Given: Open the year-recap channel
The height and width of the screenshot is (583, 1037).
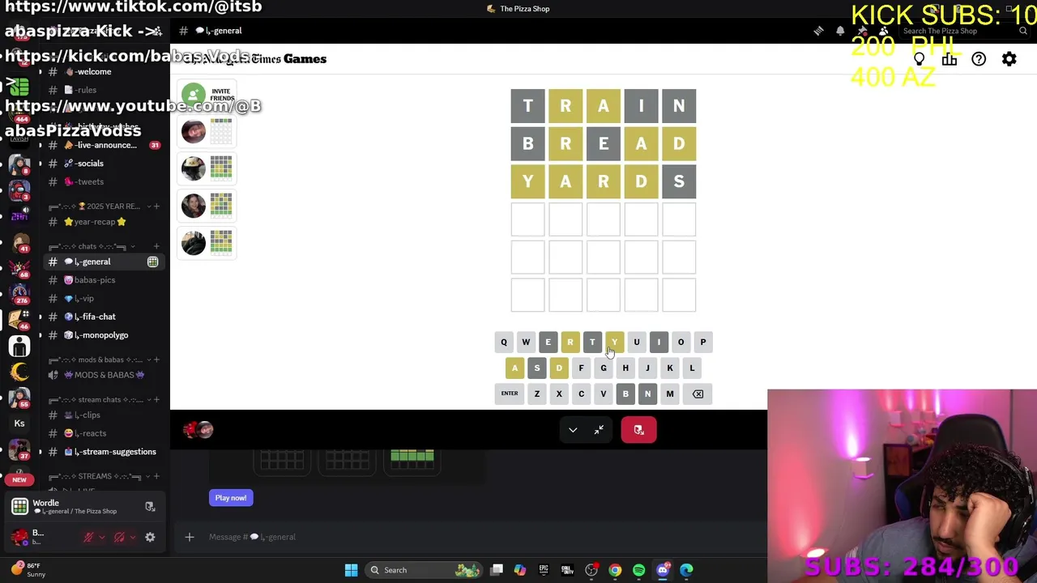Looking at the screenshot, I should 104,222.
